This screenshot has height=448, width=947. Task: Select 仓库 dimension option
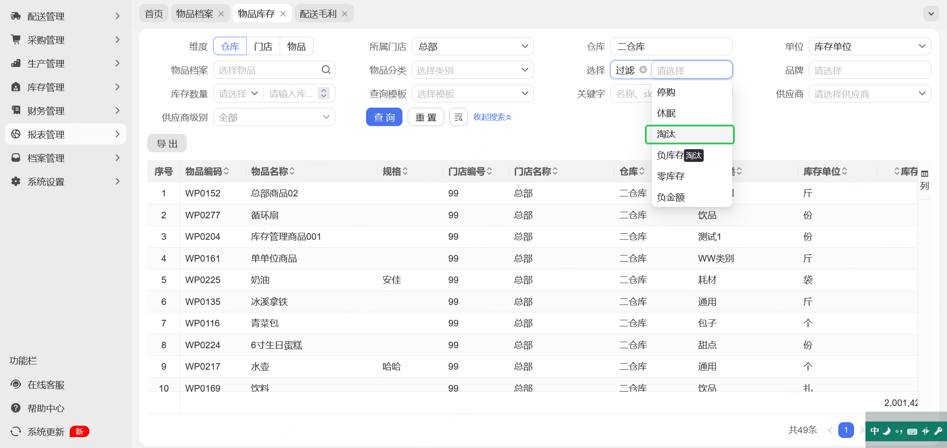click(230, 46)
